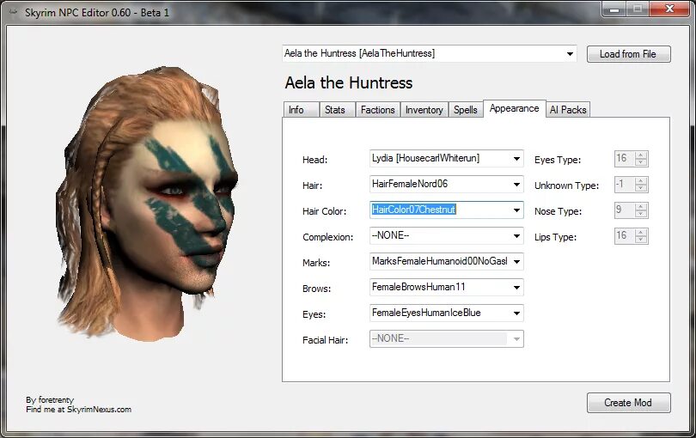Open the Factions tab
Viewport: 696px width, 438px height.
click(x=378, y=110)
